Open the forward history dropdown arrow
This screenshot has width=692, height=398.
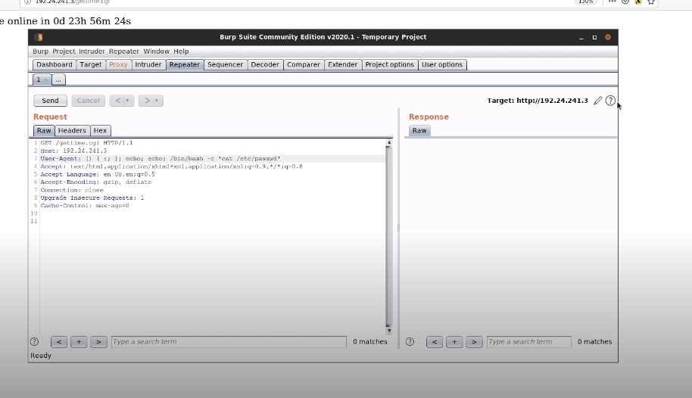(x=157, y=101)
